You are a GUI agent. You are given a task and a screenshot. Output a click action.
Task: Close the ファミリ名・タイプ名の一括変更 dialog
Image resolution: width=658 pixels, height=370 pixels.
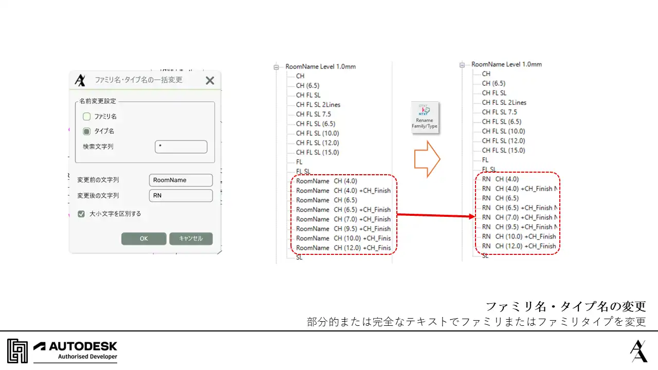coord(210,80)
